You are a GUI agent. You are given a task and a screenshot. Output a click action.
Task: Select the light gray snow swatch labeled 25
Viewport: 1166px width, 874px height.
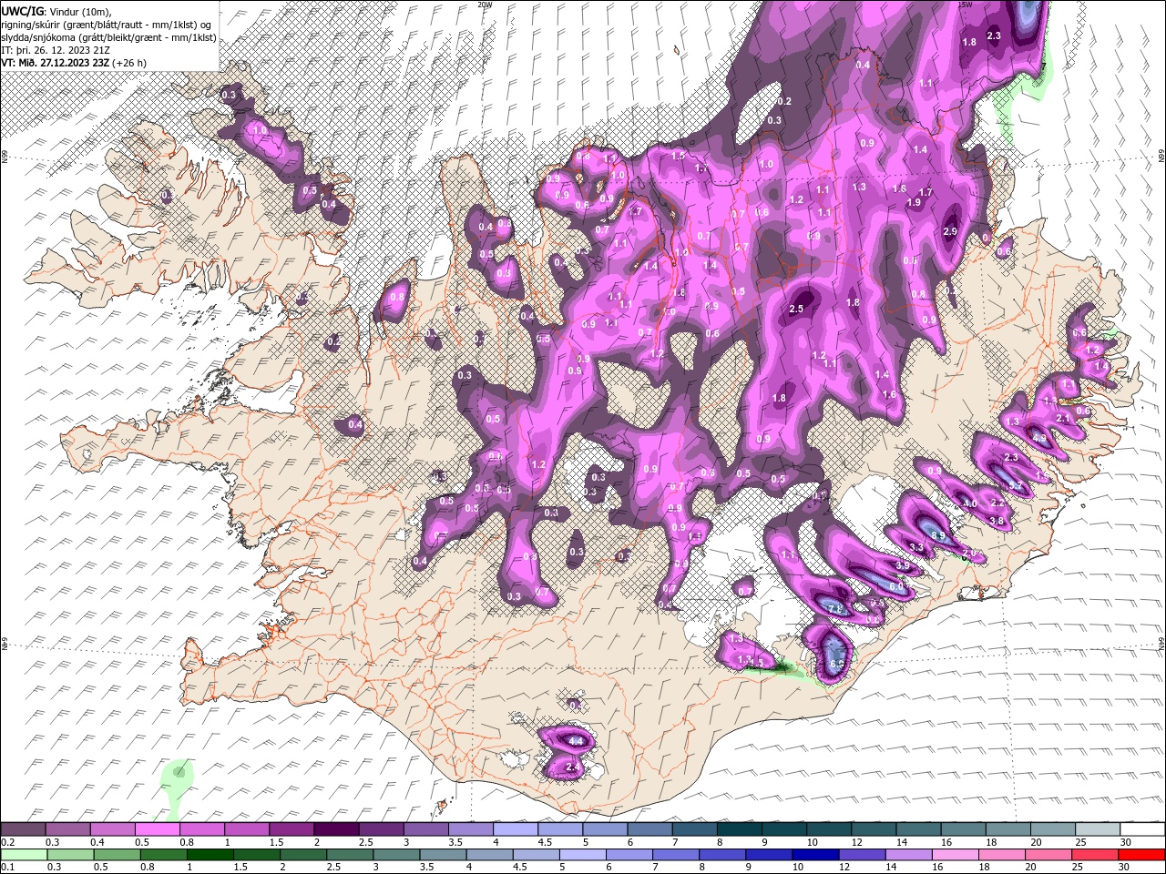1098,829
